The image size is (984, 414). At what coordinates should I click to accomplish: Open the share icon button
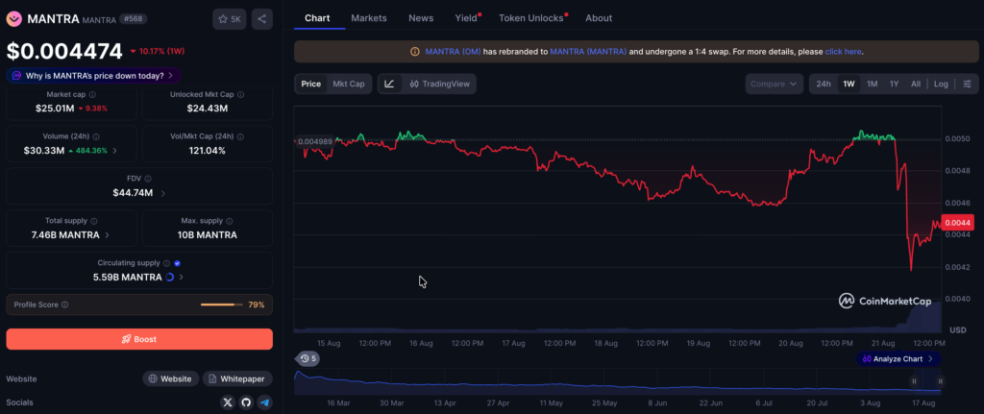coord(261,19)
